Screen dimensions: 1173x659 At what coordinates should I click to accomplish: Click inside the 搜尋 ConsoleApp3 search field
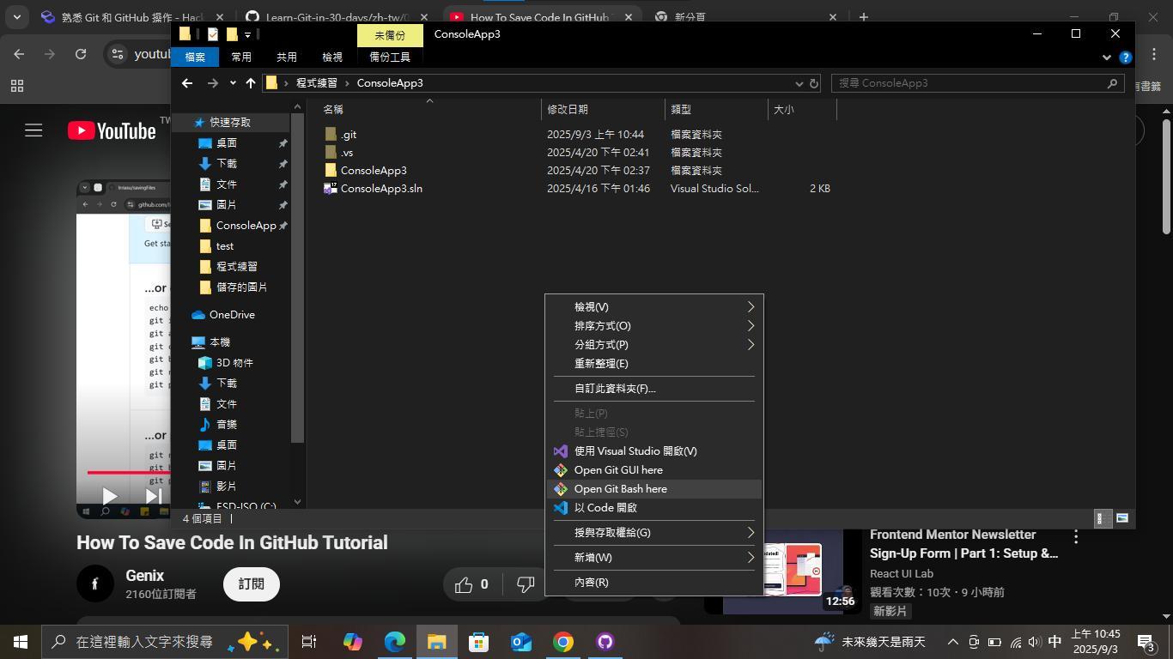click(945, 83)
